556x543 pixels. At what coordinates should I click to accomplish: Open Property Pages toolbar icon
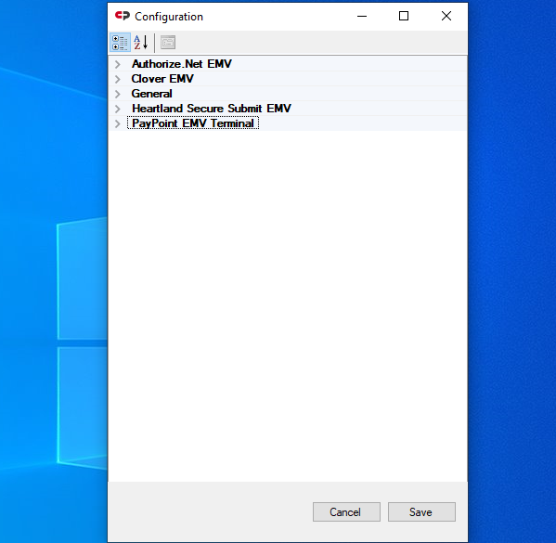[168, 43]
